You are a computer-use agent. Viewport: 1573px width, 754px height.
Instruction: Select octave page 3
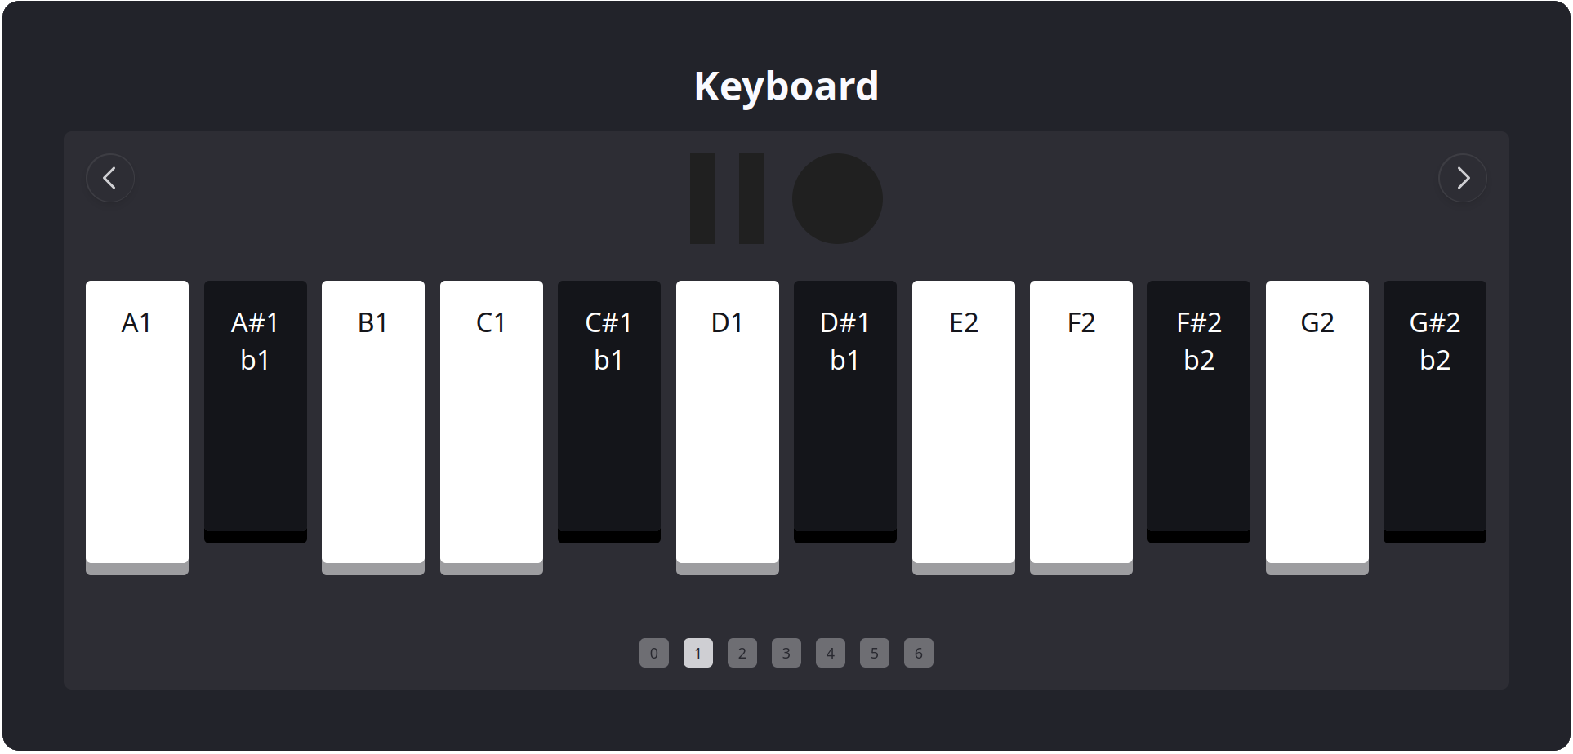tap(786, 653)
